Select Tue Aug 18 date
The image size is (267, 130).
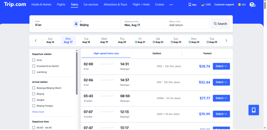[x=86, y=41]
